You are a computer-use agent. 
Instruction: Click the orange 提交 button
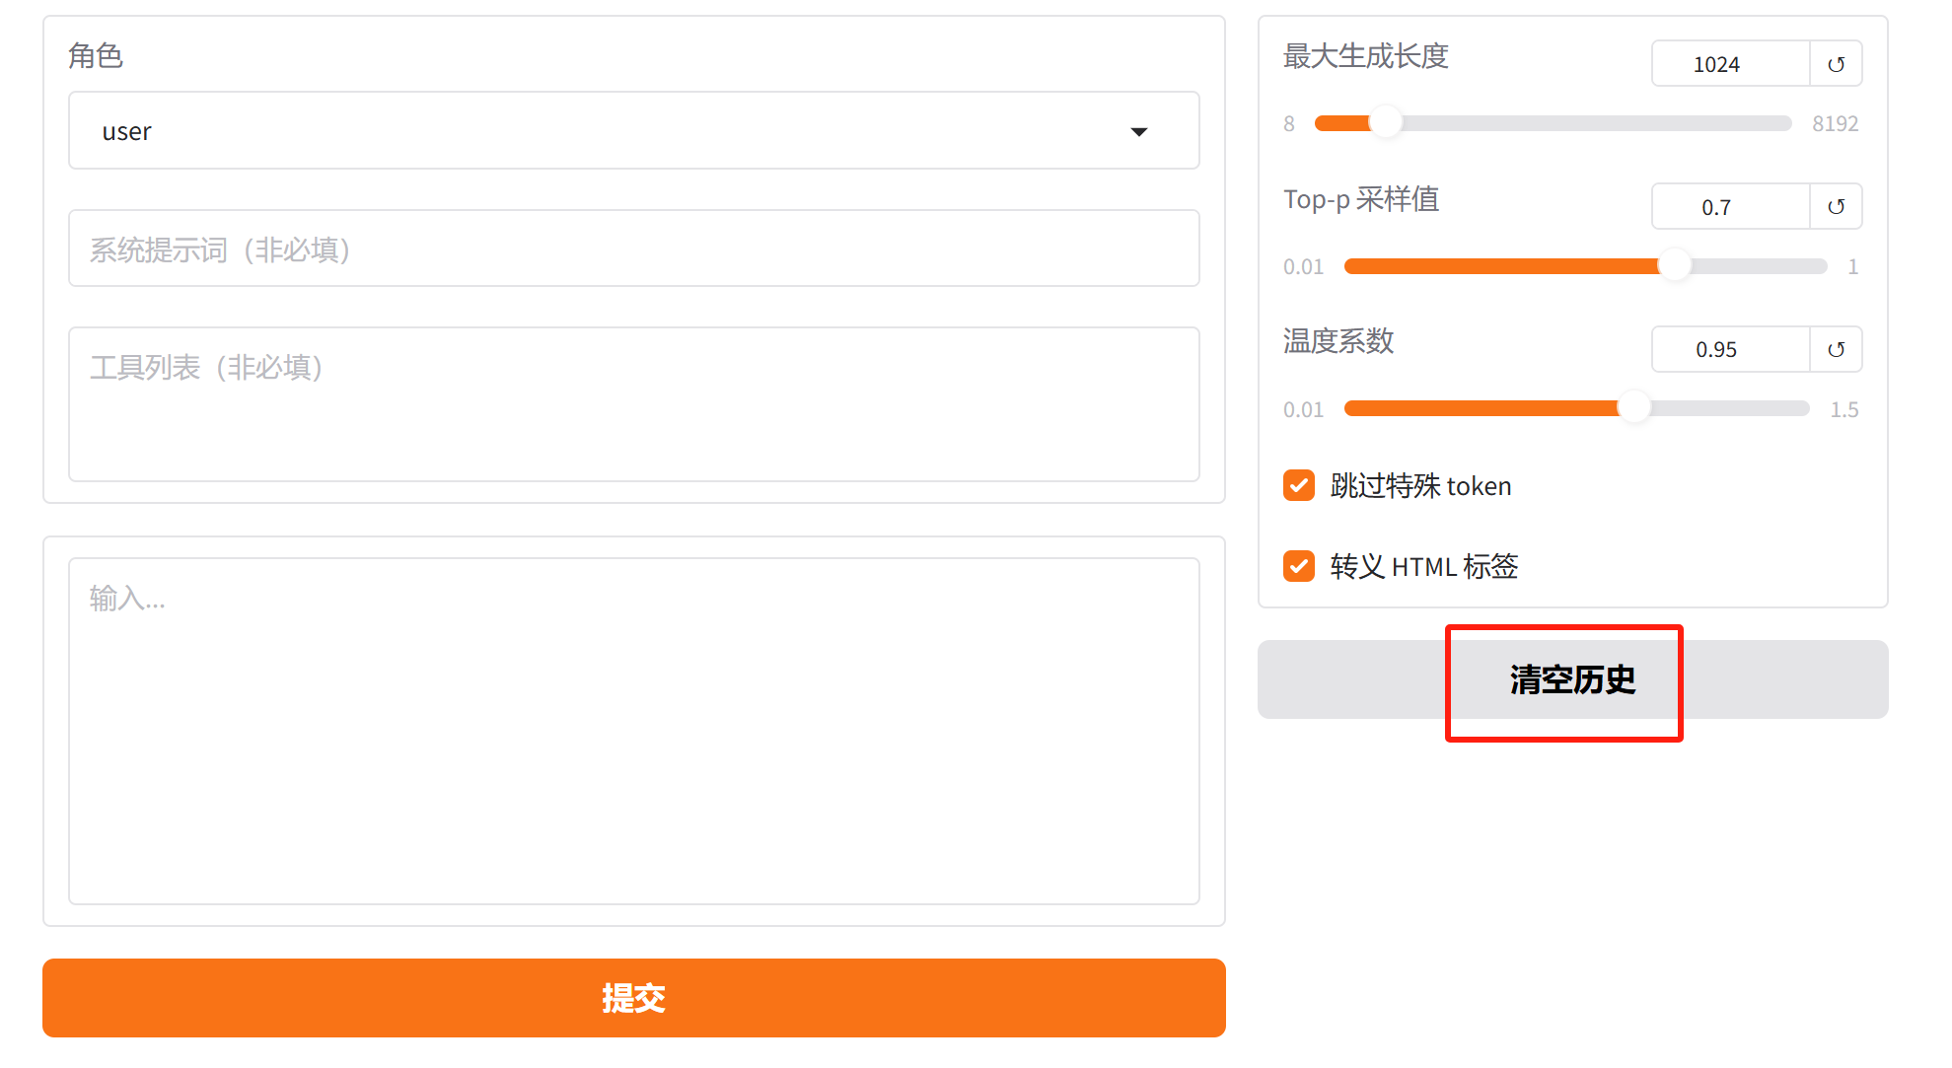coord(633,998)
